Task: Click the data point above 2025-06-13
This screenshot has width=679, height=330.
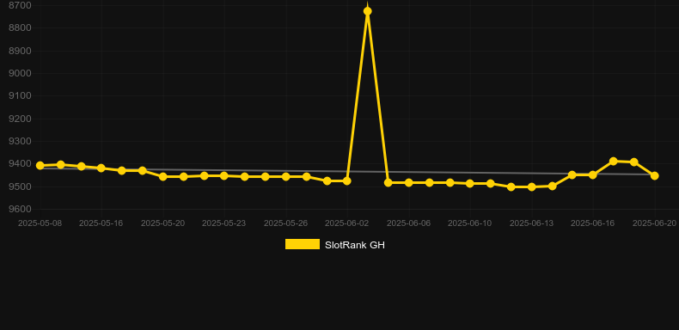Action: point(532,187)
